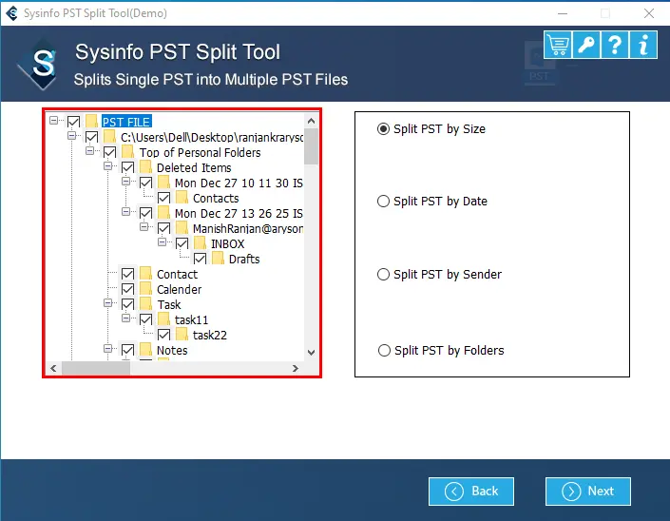Collapse the INBOX node
Viewport: 670px width, 521px height.
click(162, 241)
